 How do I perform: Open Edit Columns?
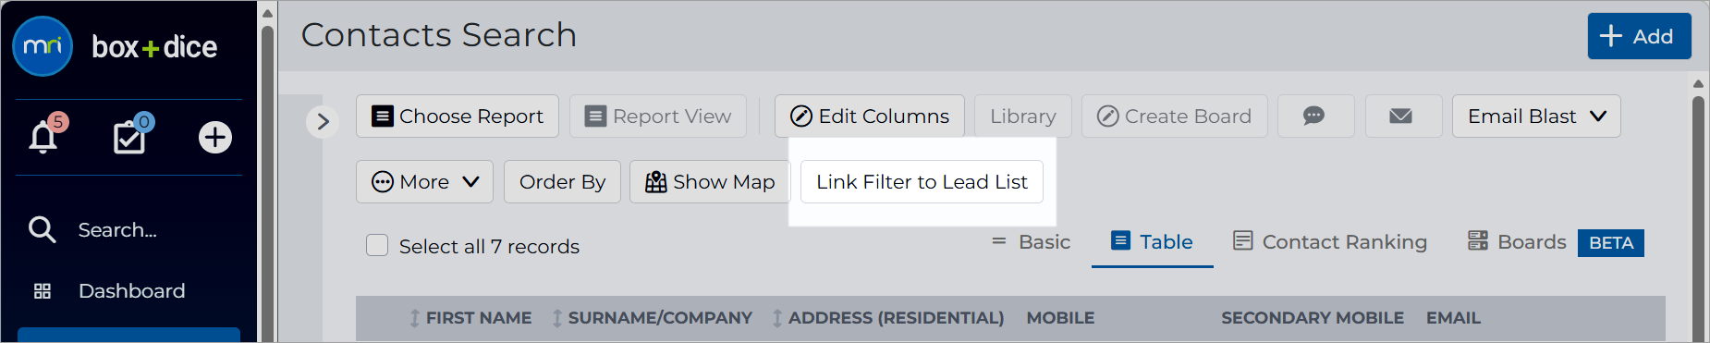pyautogui.click(x=870, y=116)
